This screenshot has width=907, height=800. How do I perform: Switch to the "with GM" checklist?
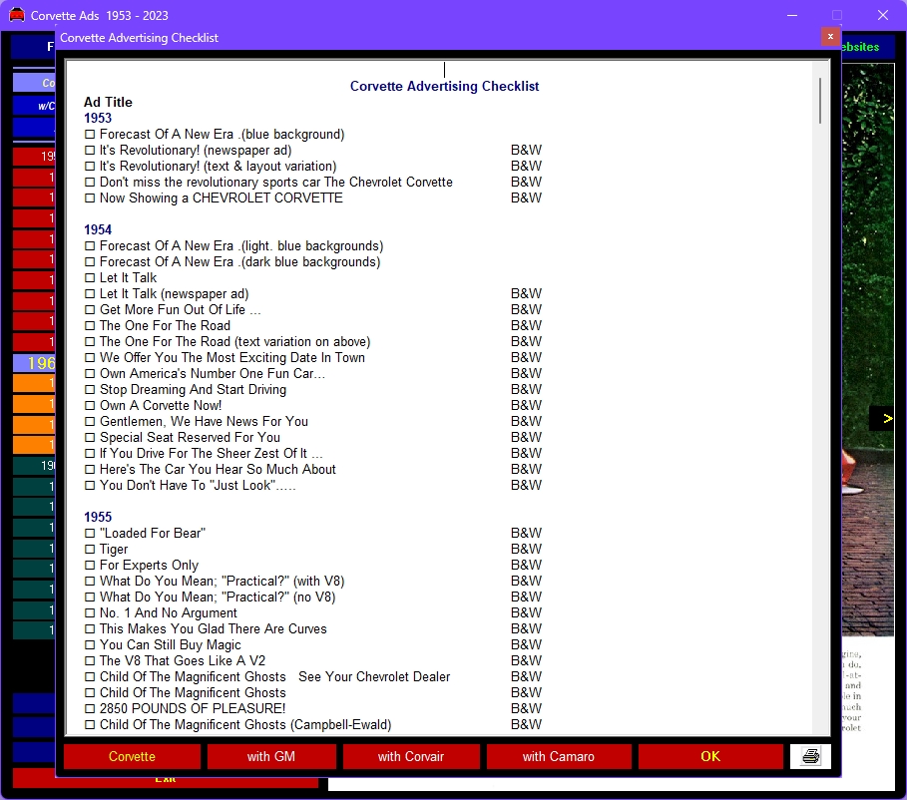(x=271, y=756)
